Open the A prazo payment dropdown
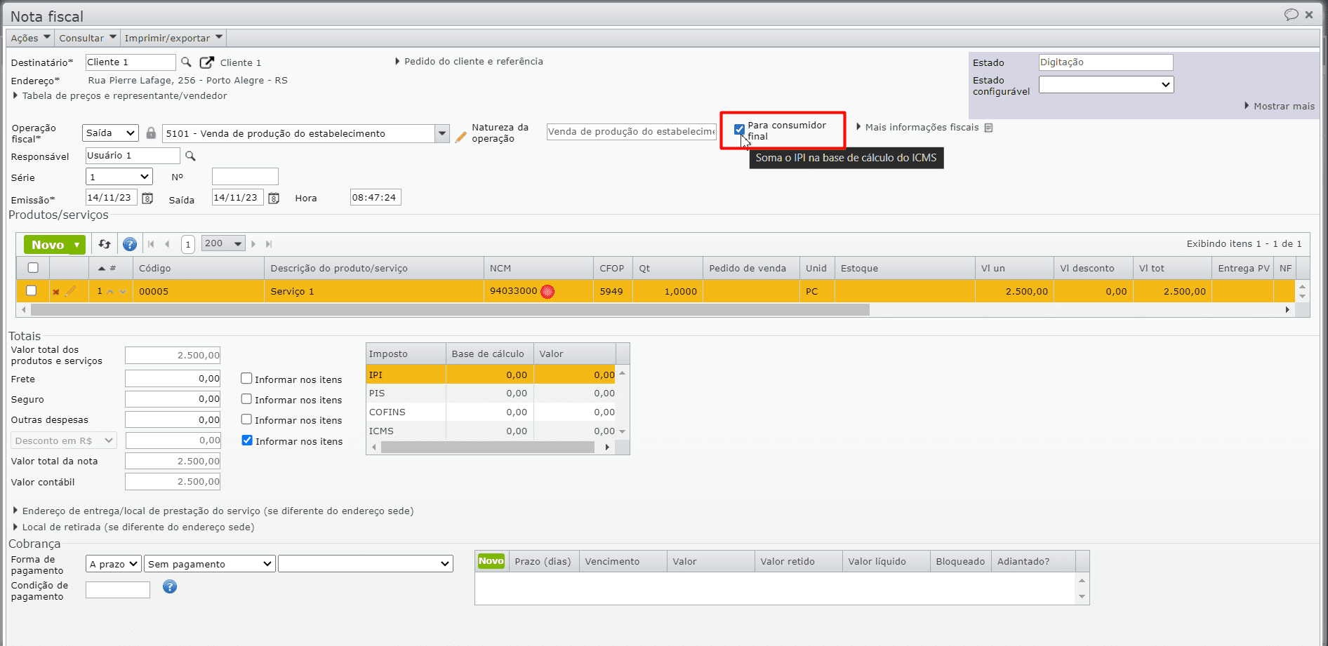This screenshot has width=1328, height=646. [113, 564]
